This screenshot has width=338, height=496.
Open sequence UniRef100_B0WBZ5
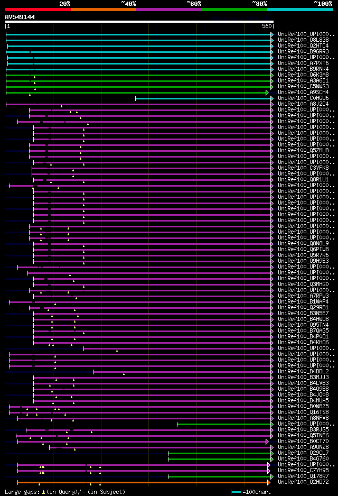point(303,407)
